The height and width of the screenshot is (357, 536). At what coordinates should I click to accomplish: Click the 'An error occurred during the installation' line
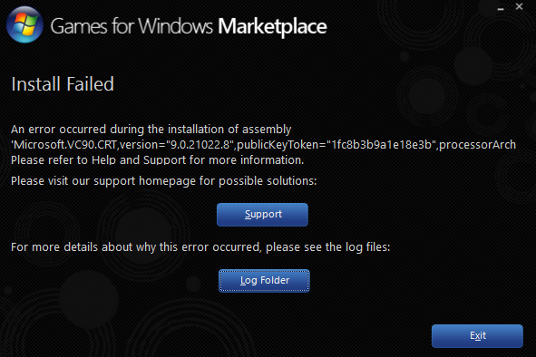(x=151, y=130)
